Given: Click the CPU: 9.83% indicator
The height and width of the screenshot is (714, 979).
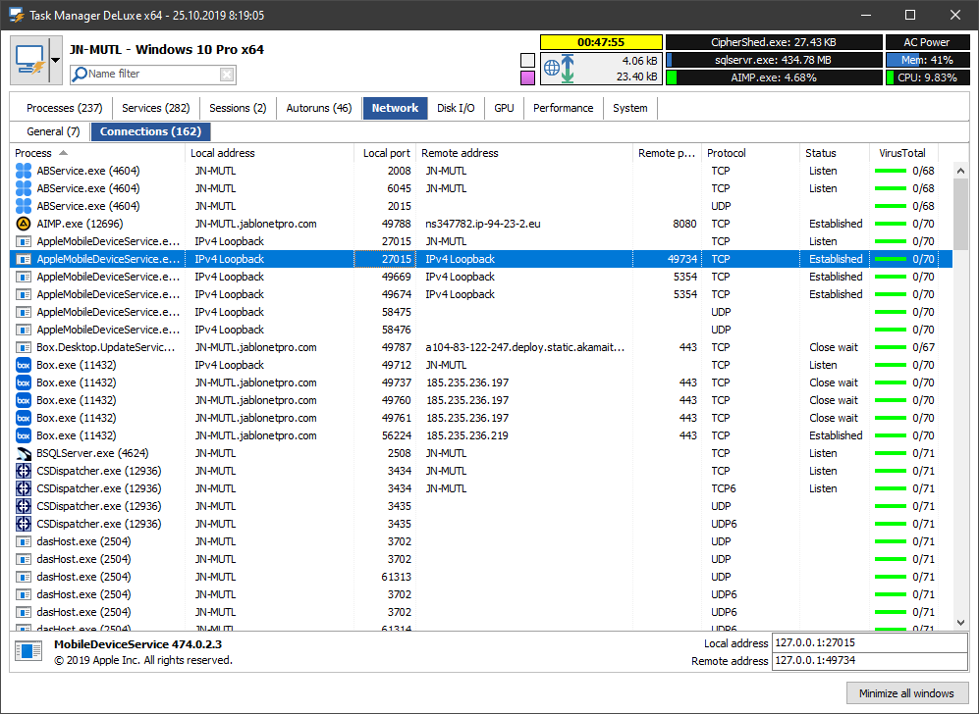Looking at the screenshot, I should 927,77.
